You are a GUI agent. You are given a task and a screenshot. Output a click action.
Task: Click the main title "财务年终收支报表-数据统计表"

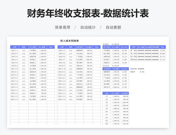(x=88, y=13)
